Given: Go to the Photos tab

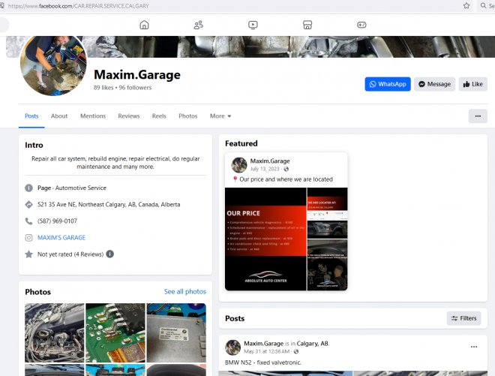Looking at the screenshot, I should (188, 116).
